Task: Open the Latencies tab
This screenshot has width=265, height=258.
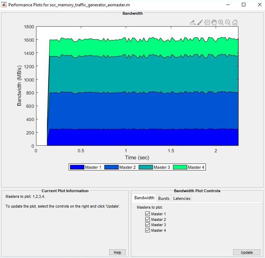Action: click(x=182, y=198)
